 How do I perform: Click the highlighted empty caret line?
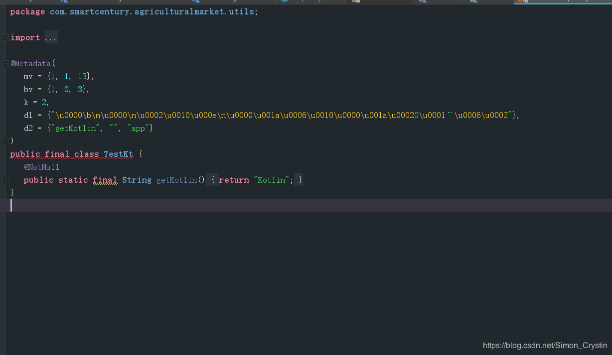306,205
